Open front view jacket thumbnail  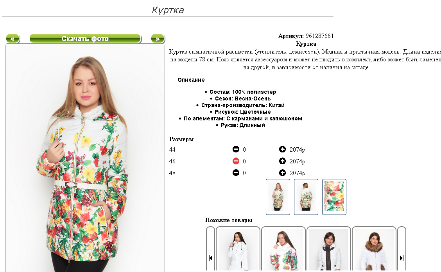[x=278, y=197]
